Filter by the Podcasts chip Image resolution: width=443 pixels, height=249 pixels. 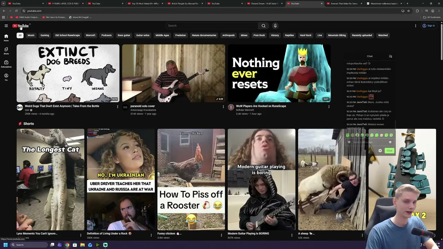107,35
